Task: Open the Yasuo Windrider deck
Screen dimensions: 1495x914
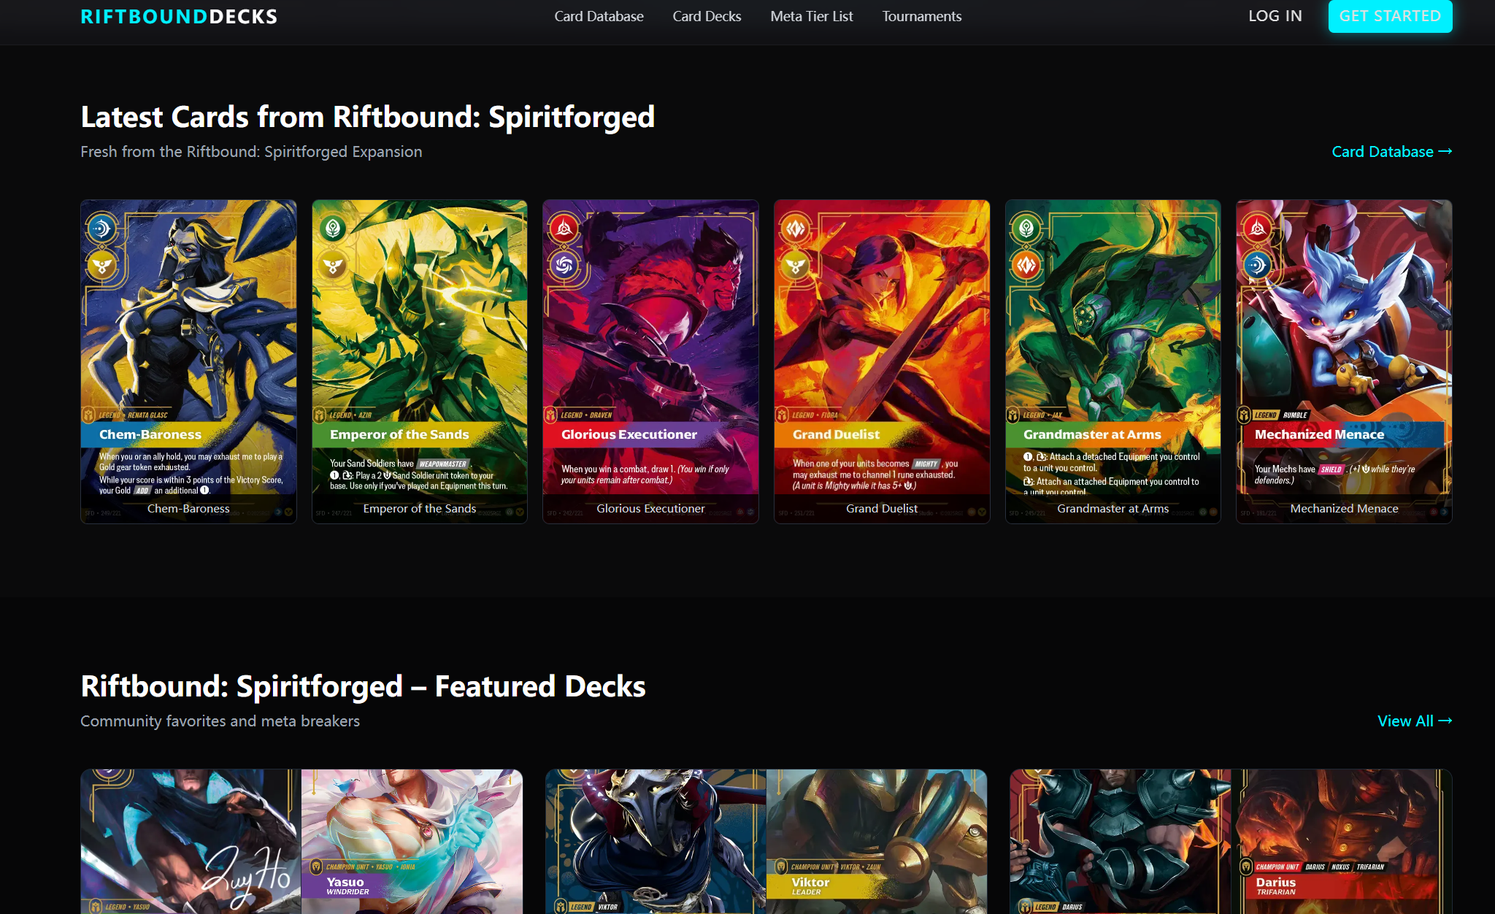Action: (x=412, y=840)
